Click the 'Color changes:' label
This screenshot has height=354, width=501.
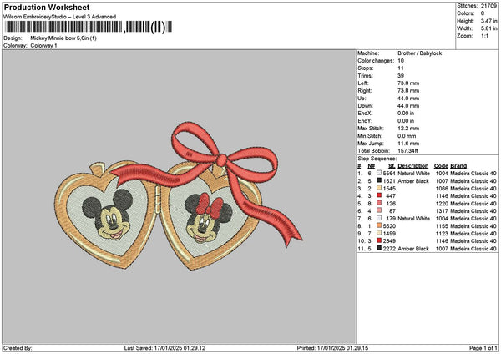(x=376, y=61)
